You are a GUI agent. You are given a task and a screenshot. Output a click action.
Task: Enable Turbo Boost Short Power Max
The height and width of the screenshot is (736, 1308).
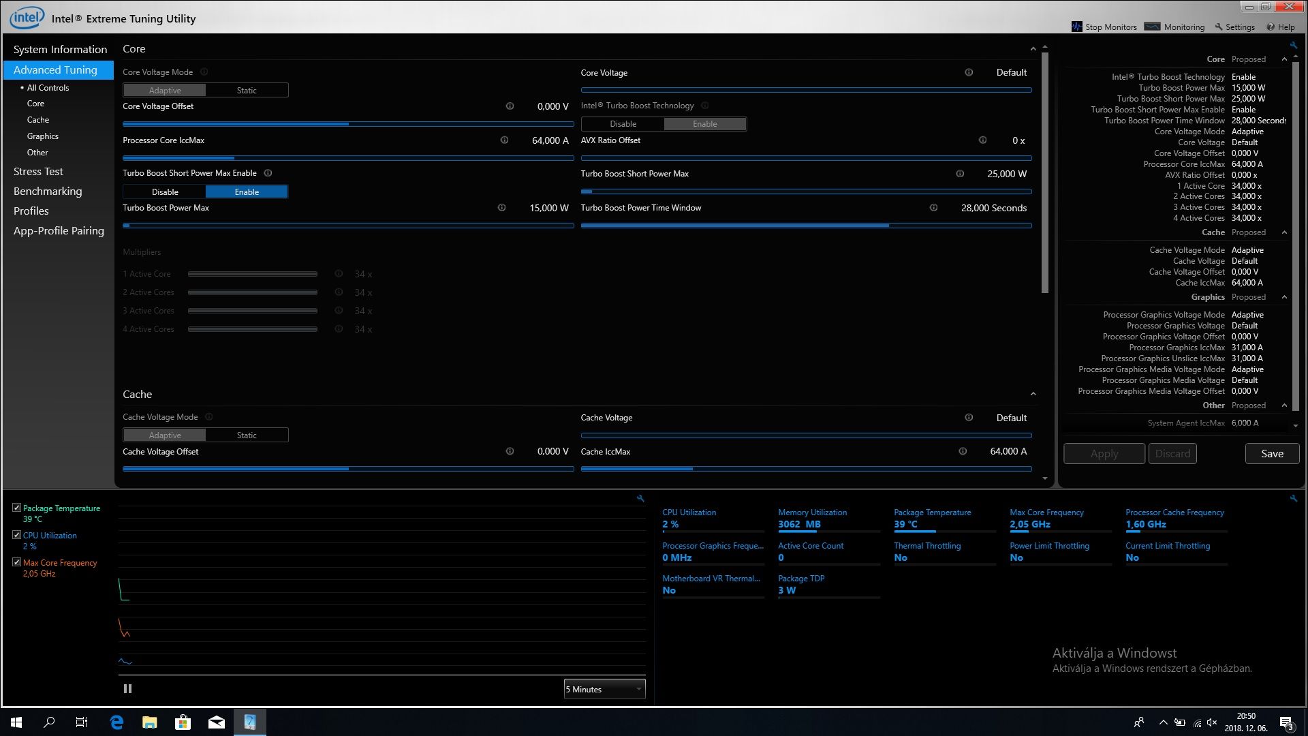coord(247,192)
